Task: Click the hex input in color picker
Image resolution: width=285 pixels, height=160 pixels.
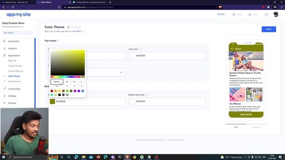Action: pos(57,82)
